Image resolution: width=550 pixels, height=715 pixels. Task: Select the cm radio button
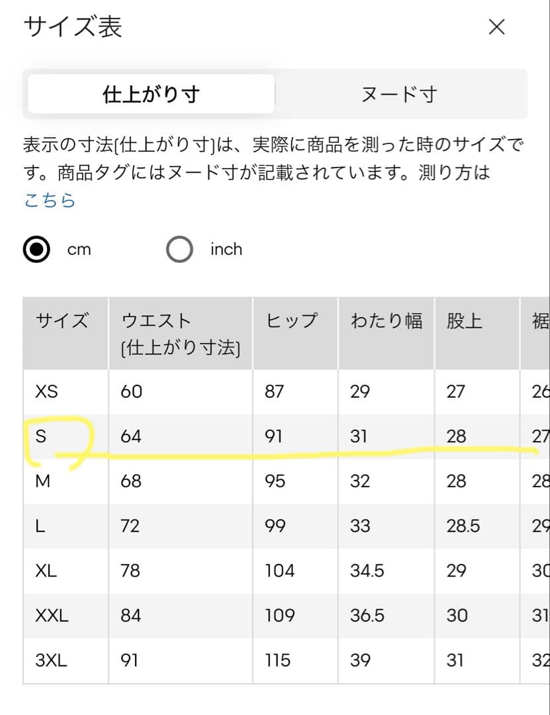[36, 249]
